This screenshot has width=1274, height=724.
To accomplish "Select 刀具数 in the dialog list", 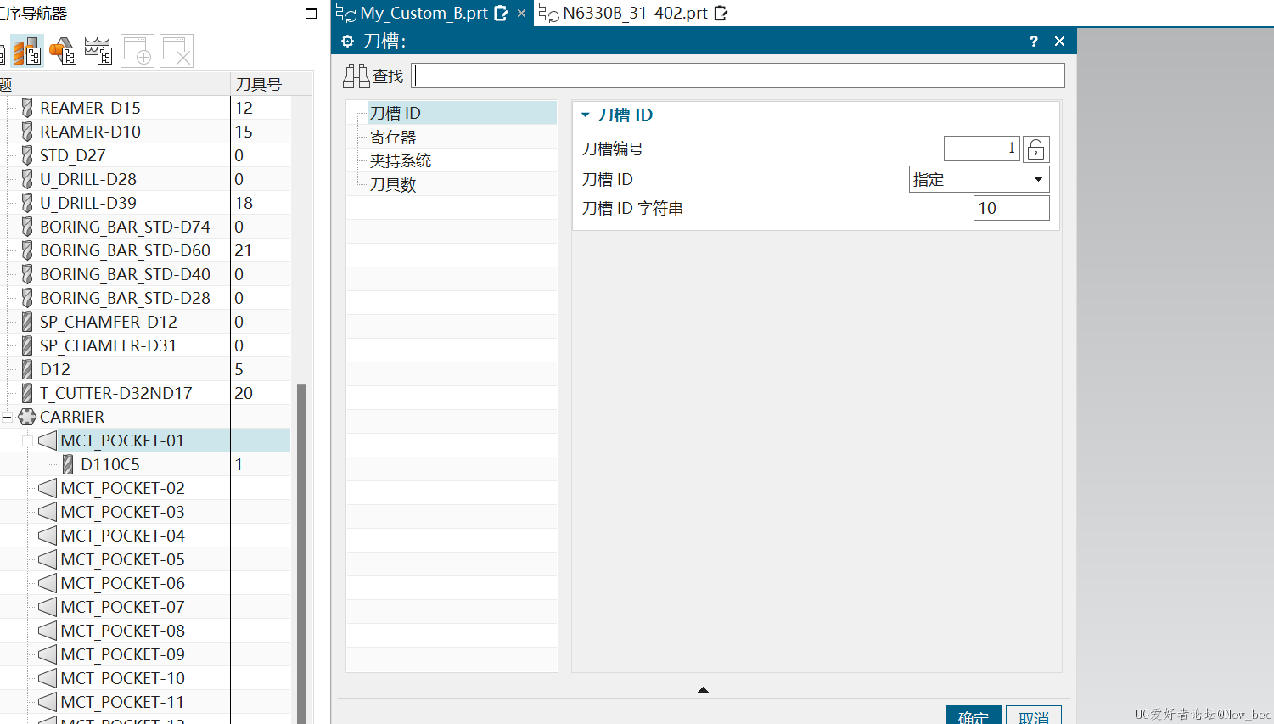I will 393,184.
